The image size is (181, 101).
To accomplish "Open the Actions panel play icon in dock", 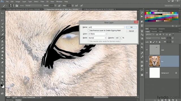I will coord(142,17).
